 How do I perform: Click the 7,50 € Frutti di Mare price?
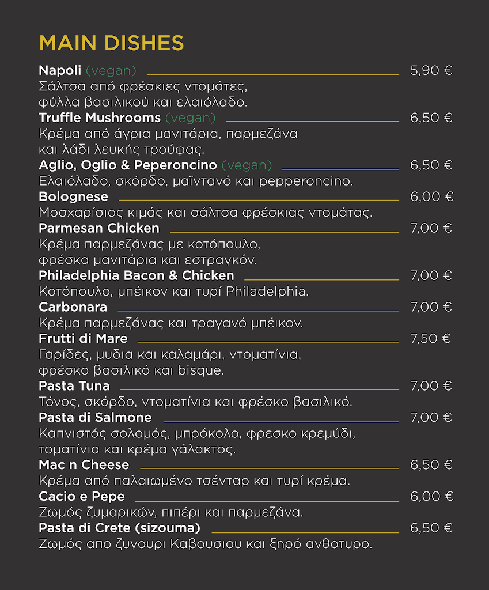431,339
